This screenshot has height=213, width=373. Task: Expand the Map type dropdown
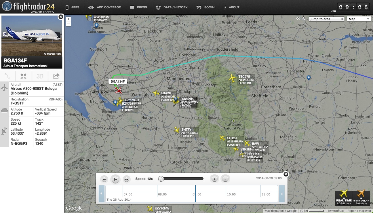(x=359, y=19)
